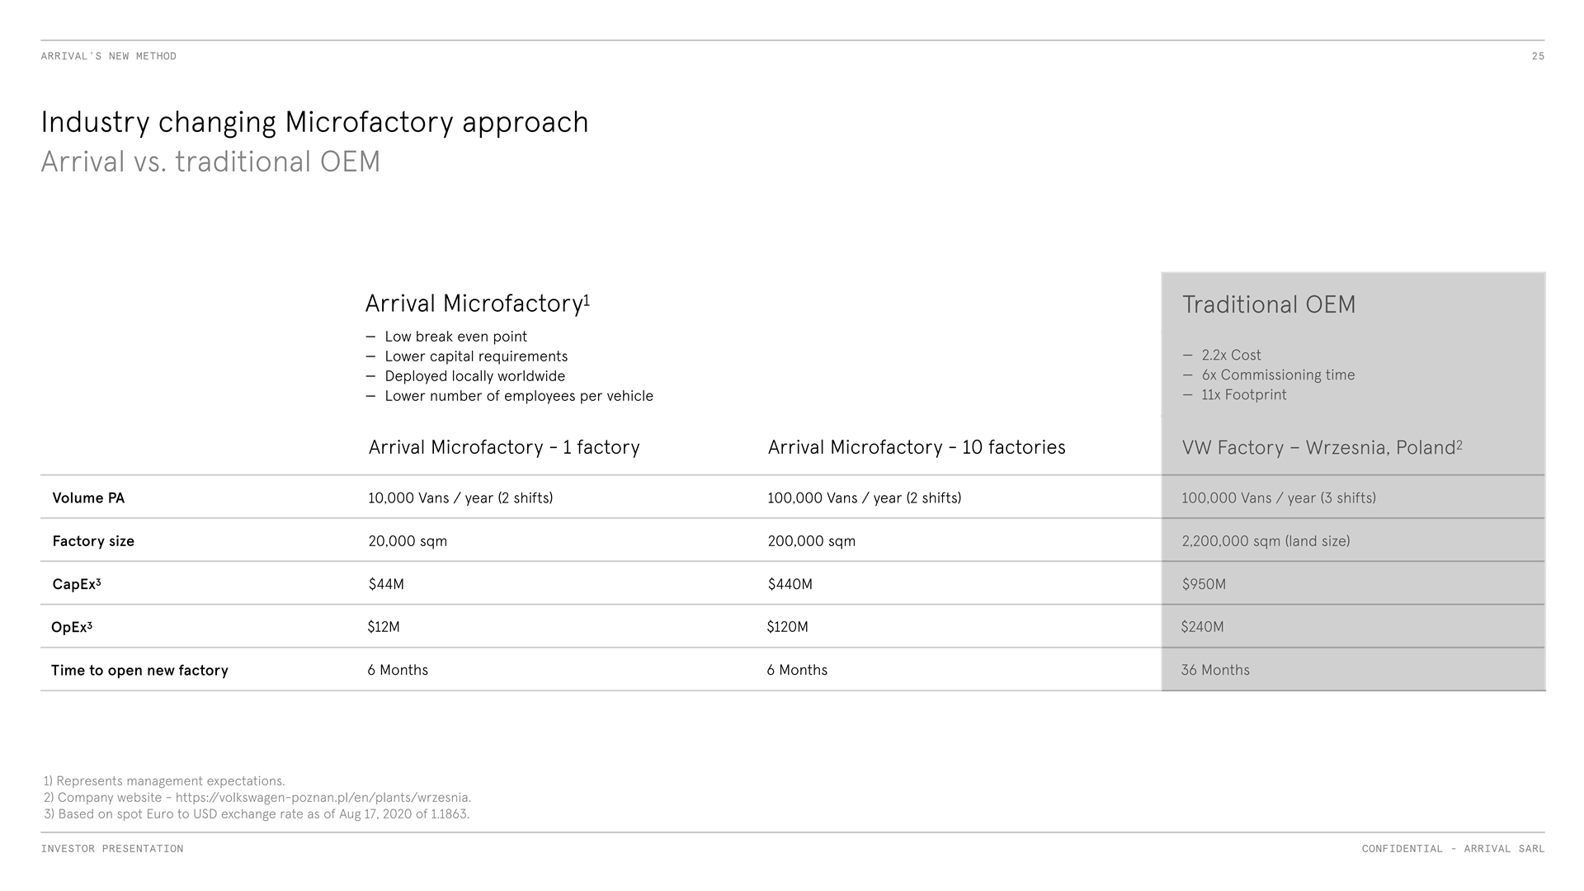1584x891 pixels.
Task: Click the '$950M' CapEx cell
Action: tap(1204, 584)
